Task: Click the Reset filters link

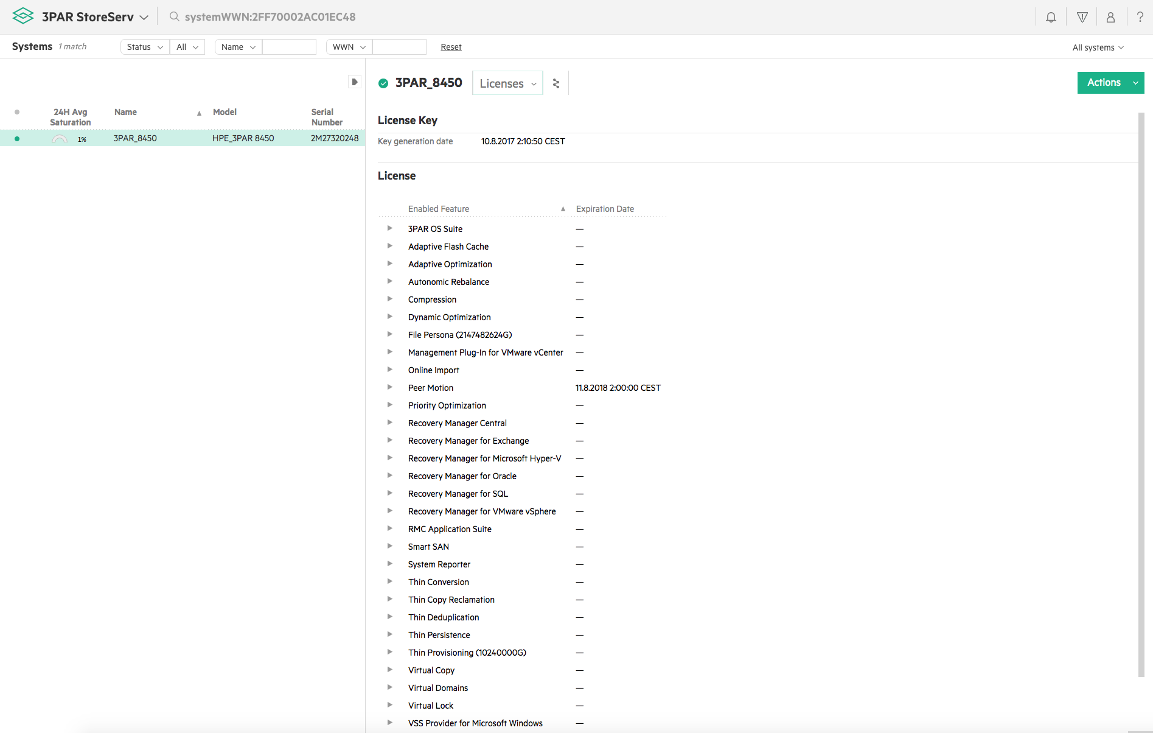Action: click(x=451, y=47)
